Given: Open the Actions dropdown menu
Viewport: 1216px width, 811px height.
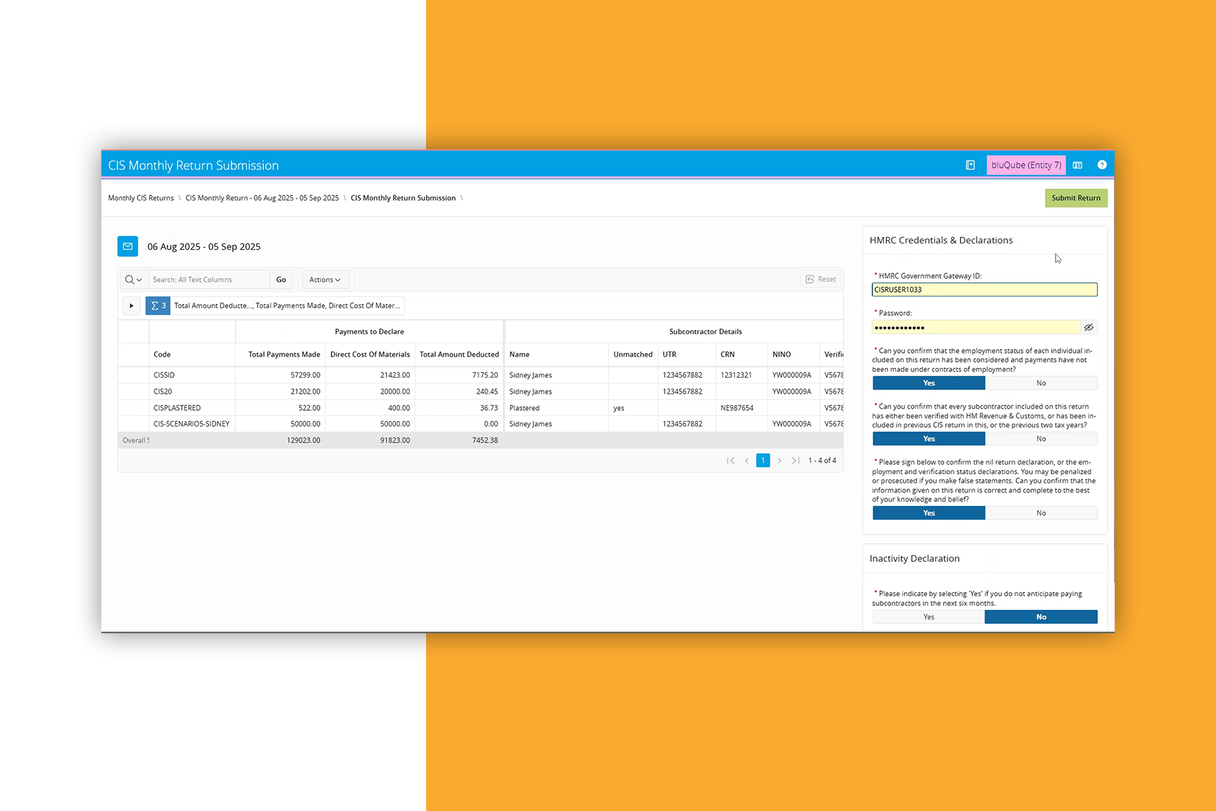Looking at the screenshot, I should tap(325, 280).
